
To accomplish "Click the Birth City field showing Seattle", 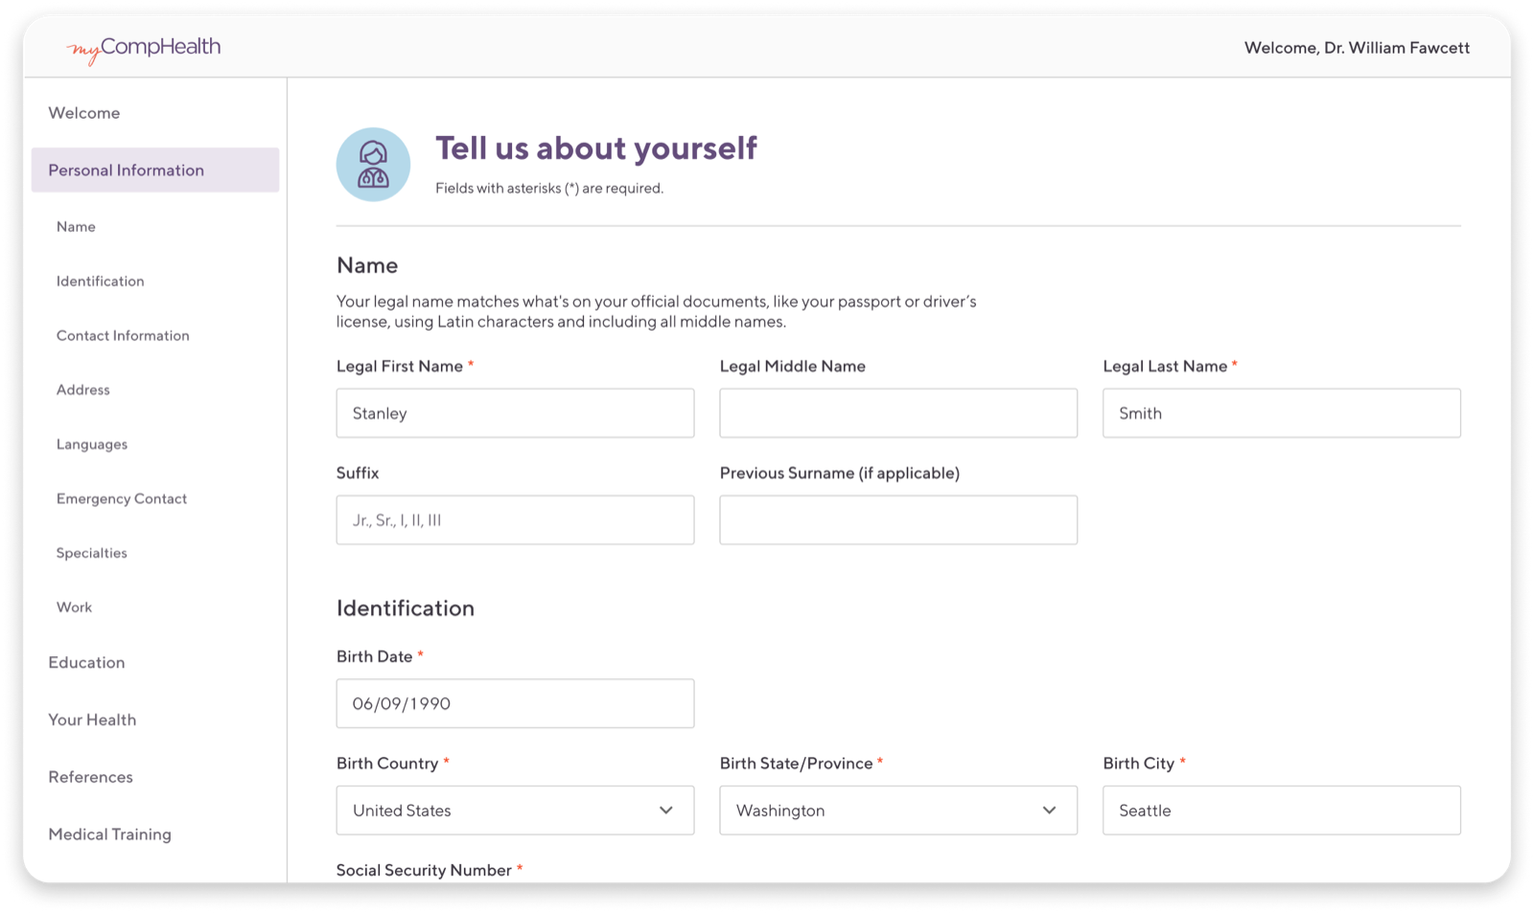I will 1281,810.
